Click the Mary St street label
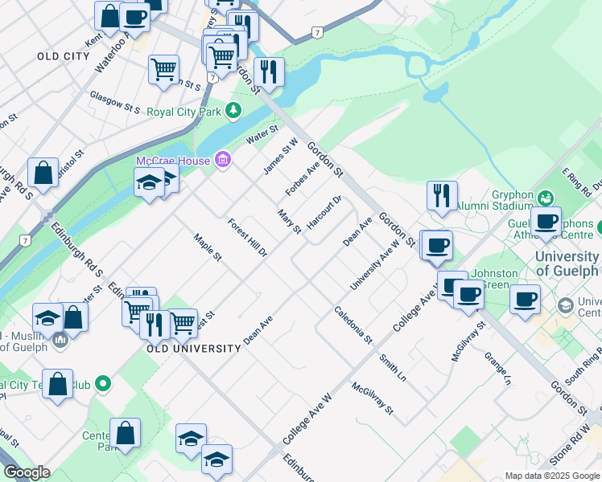 (x=290, y=222)
